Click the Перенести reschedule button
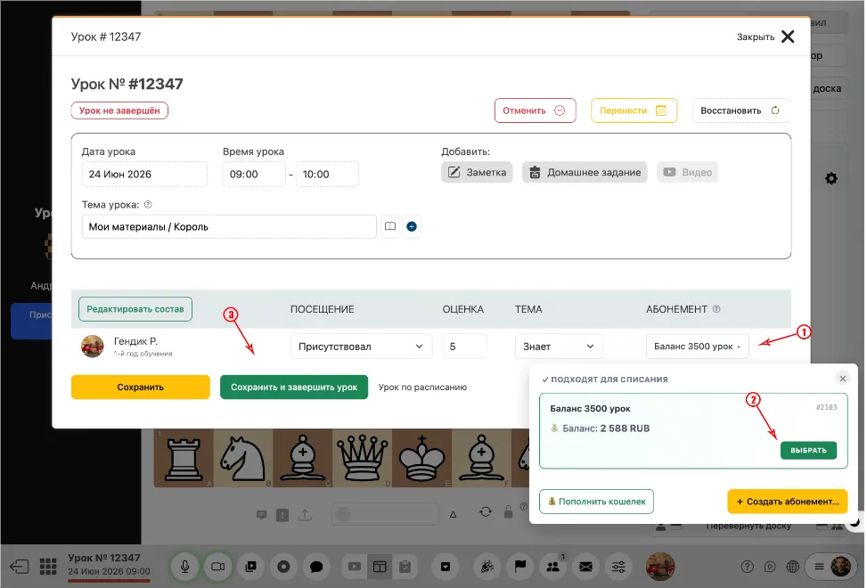The height and width of the screenshot is (588, 867). click(634, 110)
